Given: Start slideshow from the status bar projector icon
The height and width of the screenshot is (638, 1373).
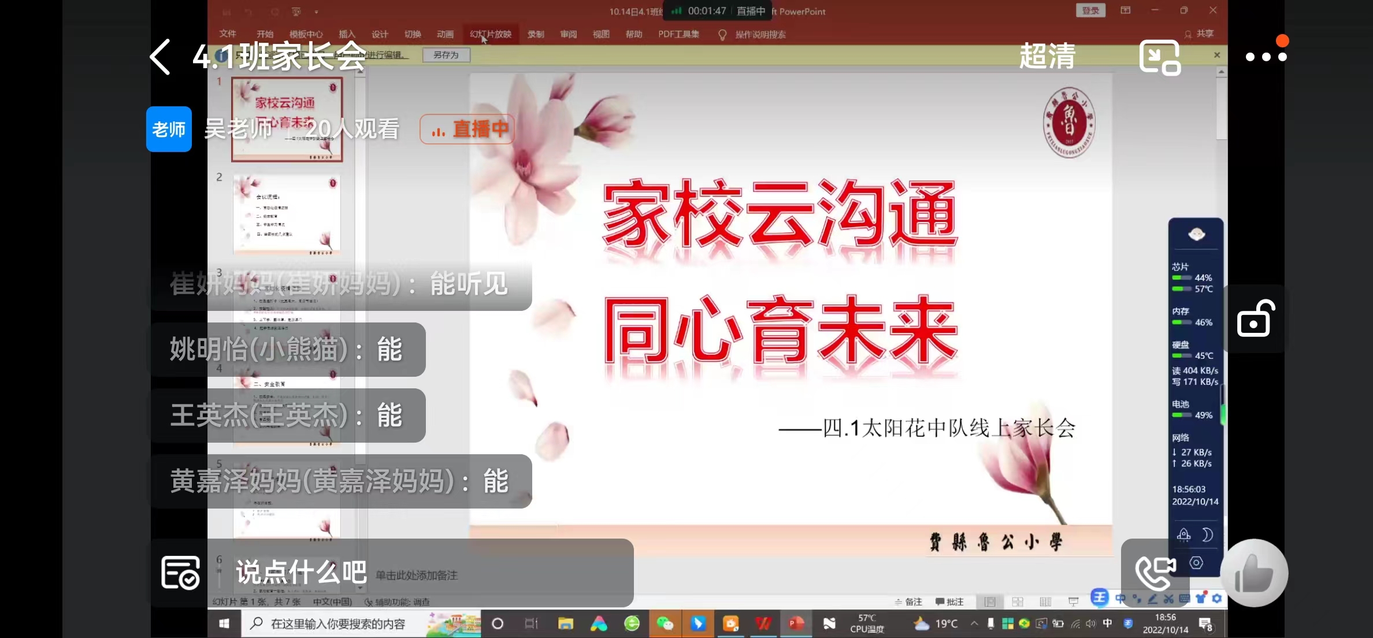Looking at the screenshot, I should [1073, 601].
